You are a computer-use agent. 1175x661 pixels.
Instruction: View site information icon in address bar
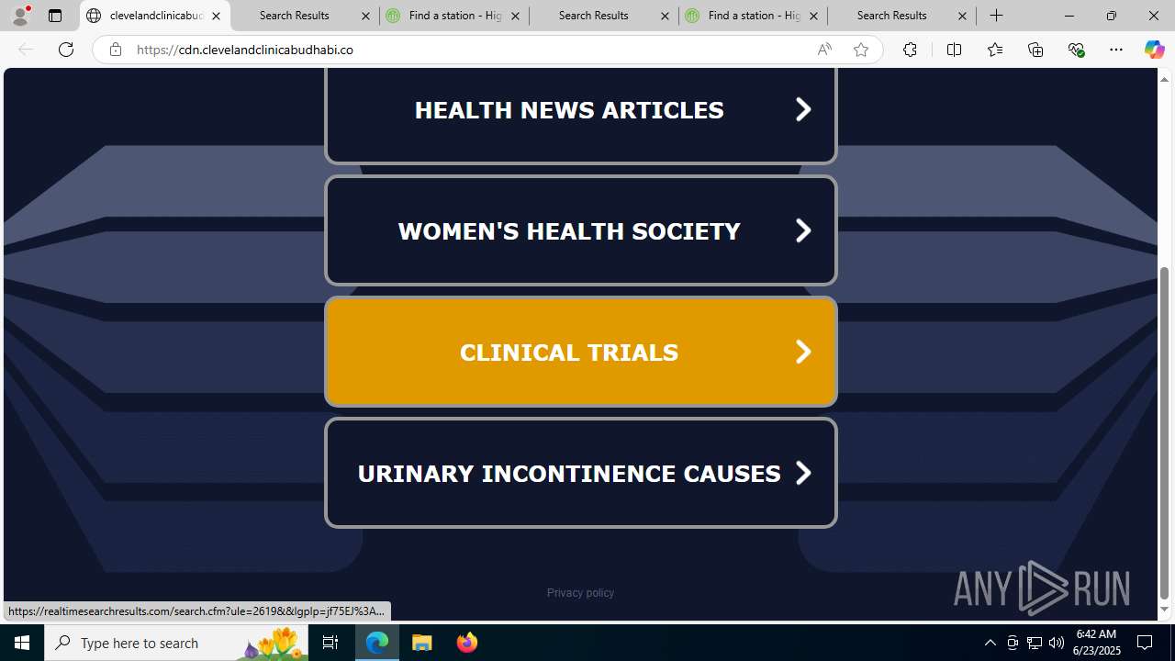click(x=115, y=50)
